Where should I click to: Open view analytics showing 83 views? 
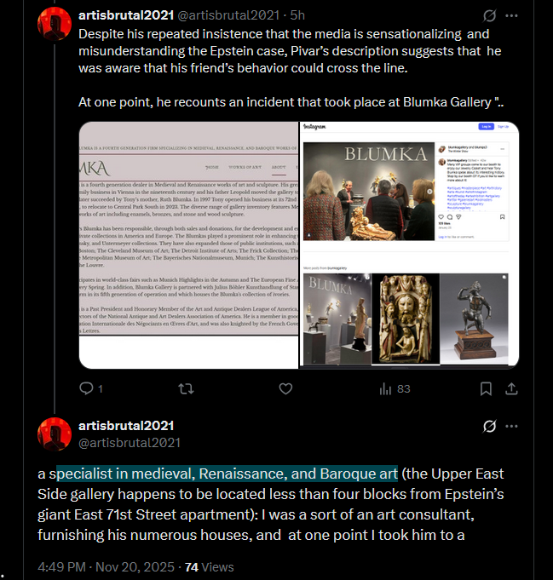[395, 388]
